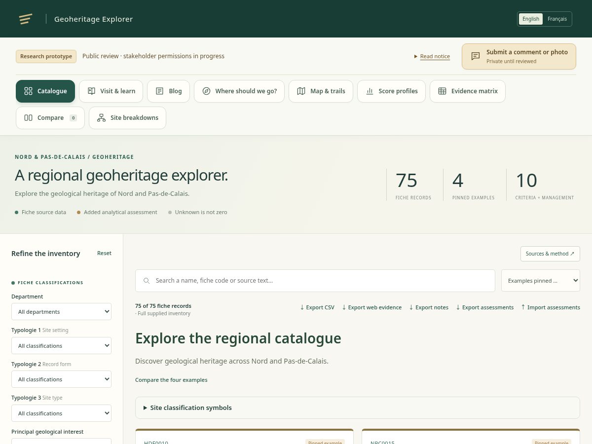Focus the name or fiche code search field
The width and height of the screenshot is (592, 444).
coord(315,281)
